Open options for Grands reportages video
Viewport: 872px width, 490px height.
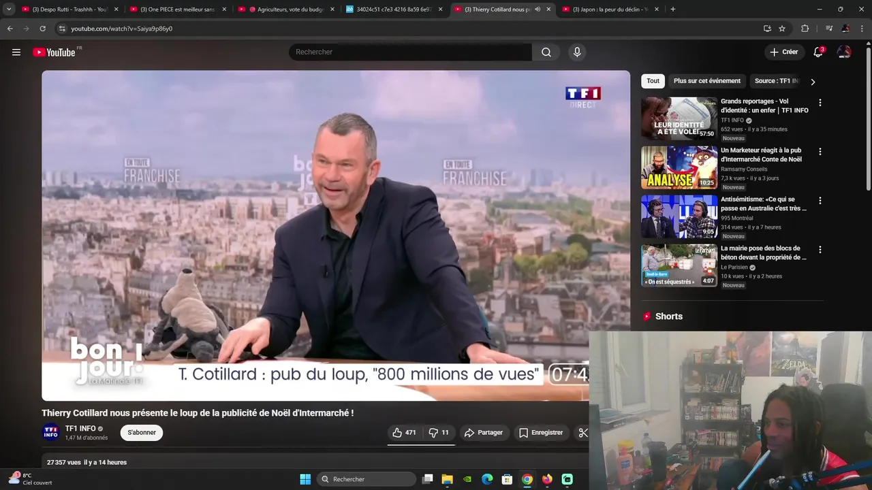[820, 103]
